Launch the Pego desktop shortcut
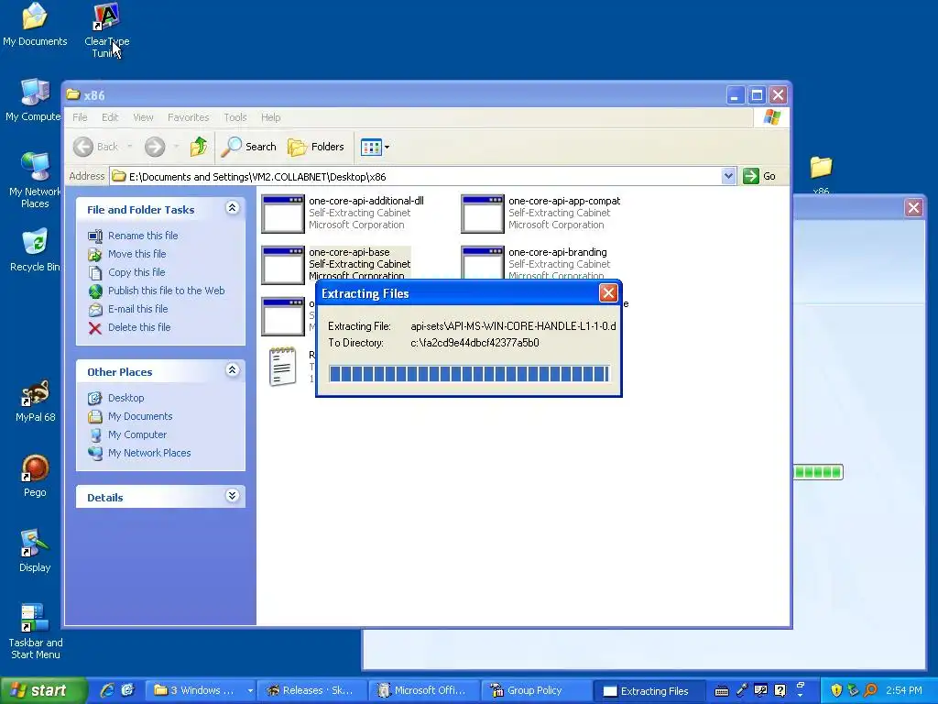Screen dimensions: 938x704 [35, 476]
